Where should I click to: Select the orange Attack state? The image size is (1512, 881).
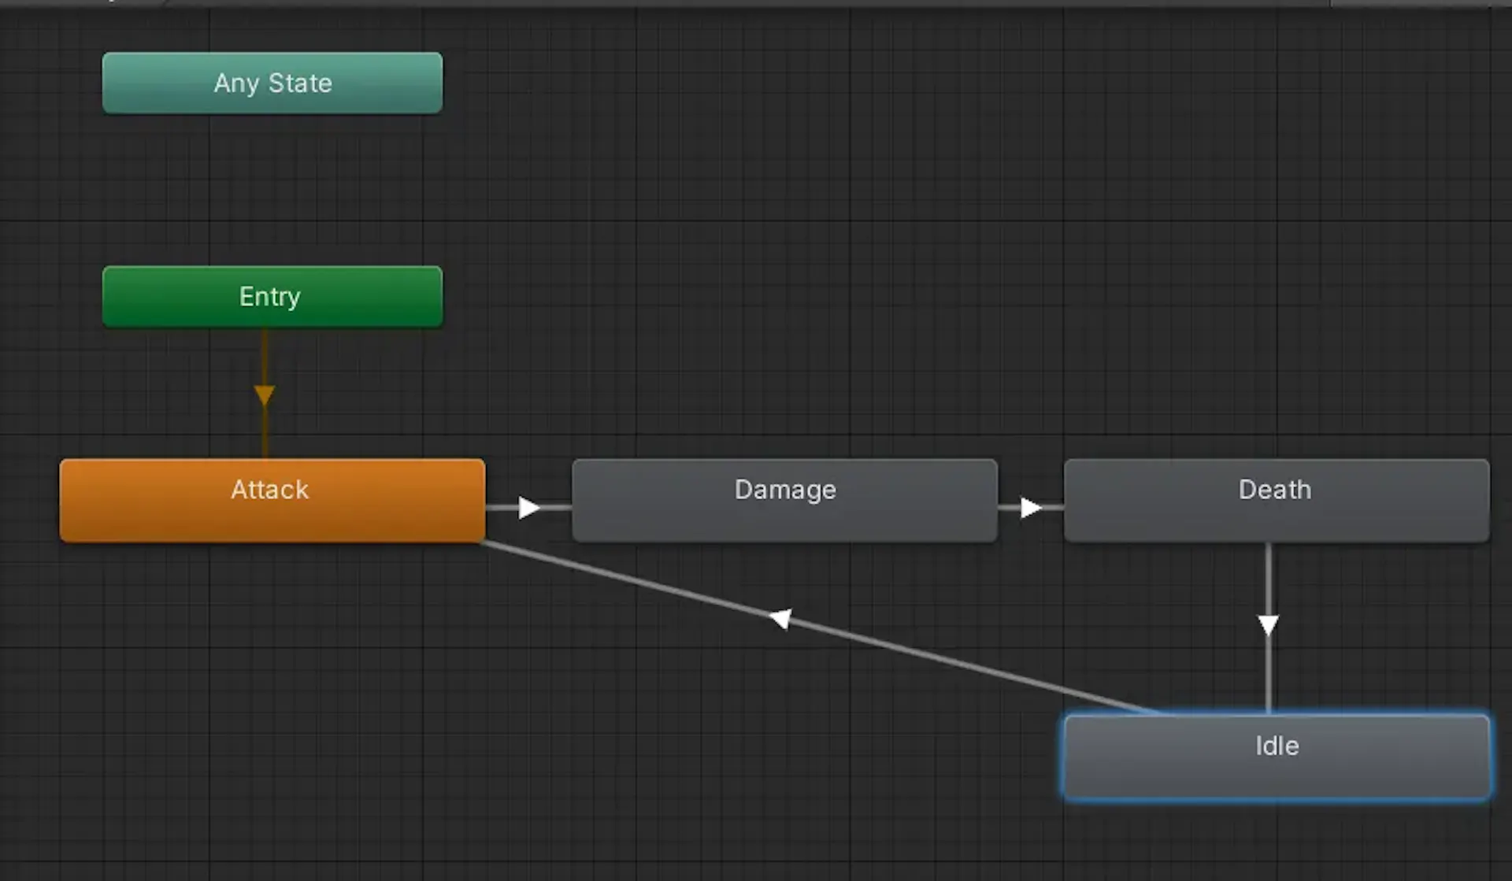coord(272,501)
